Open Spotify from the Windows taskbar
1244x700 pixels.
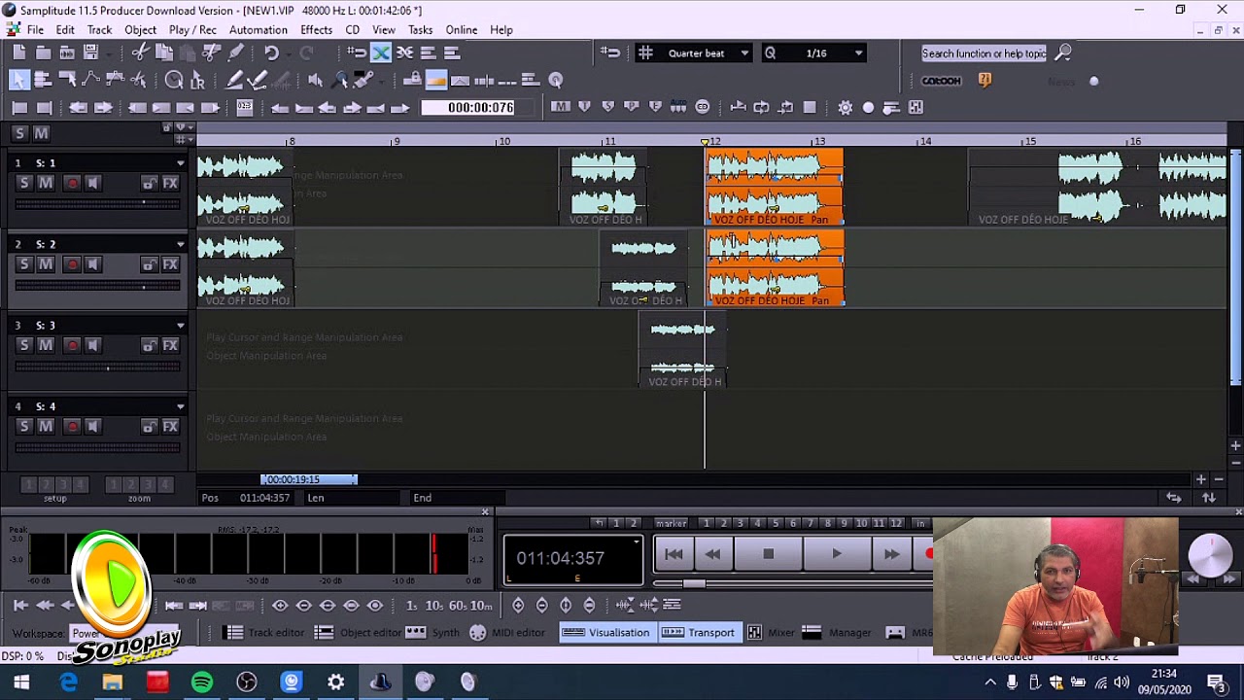point(202,682)
